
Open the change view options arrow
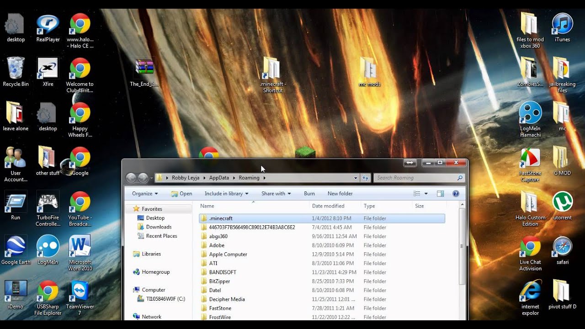tap(426, 194)
